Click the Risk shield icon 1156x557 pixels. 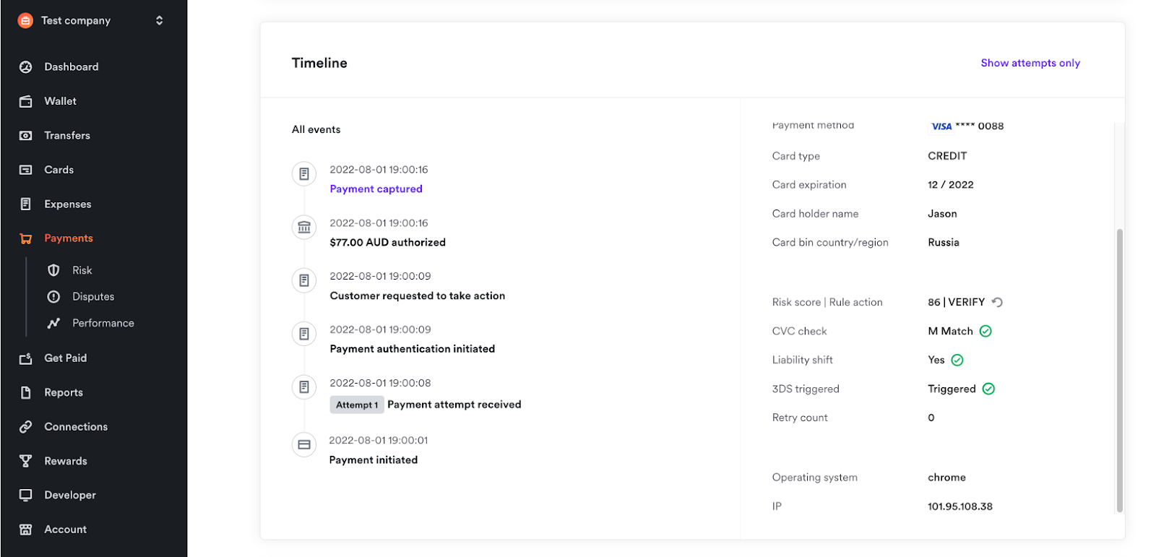click(53, 270)
